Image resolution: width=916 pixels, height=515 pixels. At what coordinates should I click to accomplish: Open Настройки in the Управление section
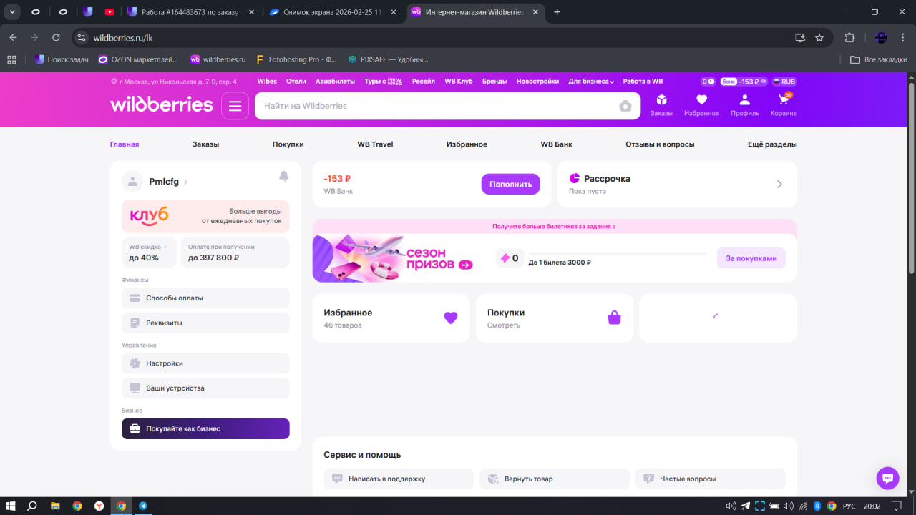pyautogui.click(x=205, y=363)
